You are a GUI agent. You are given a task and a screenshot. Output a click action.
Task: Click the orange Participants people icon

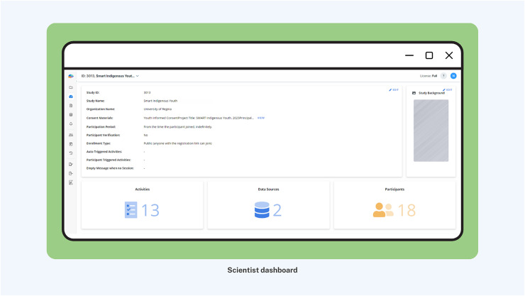(383, 210)
